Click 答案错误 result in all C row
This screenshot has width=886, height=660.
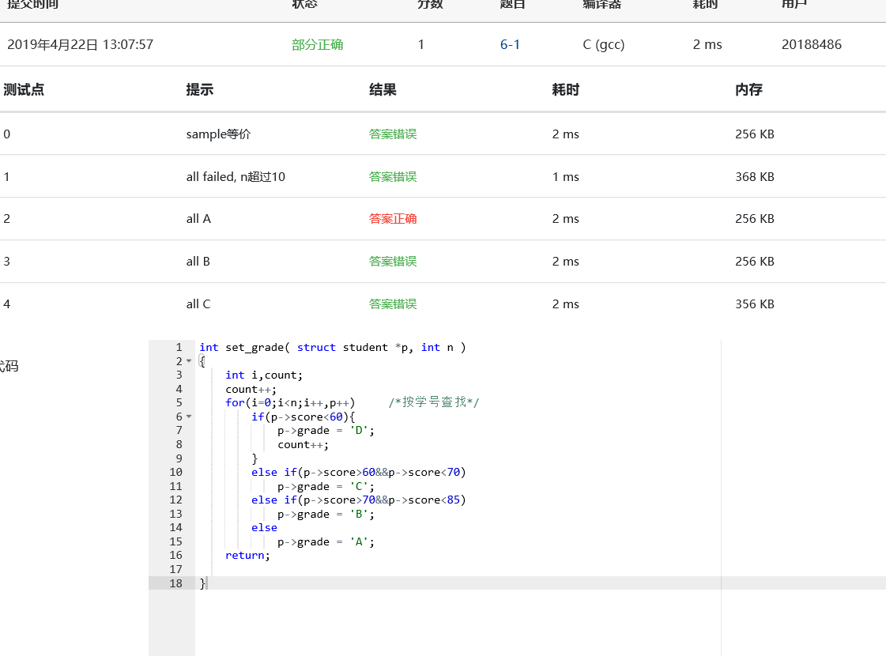[x=393, y=304]
